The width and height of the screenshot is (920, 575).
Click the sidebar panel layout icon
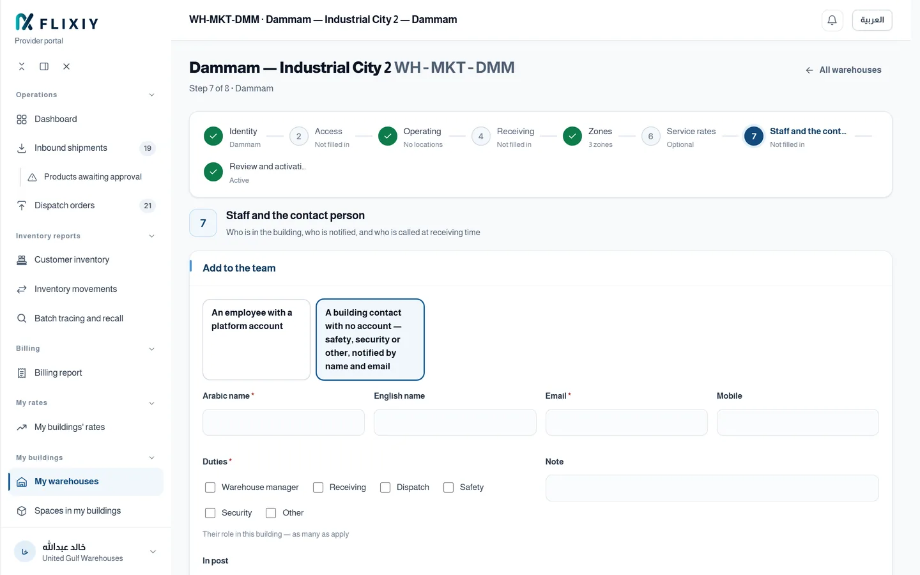pyautogui.click(x=44, y=66)
